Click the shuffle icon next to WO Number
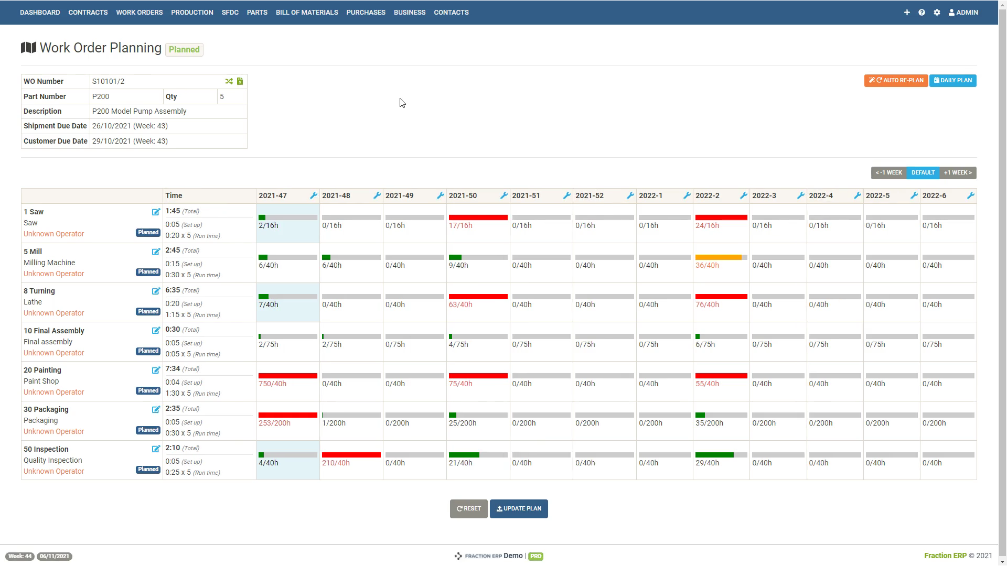Screen dimensions: 1007x566 [x=229, y=81]
